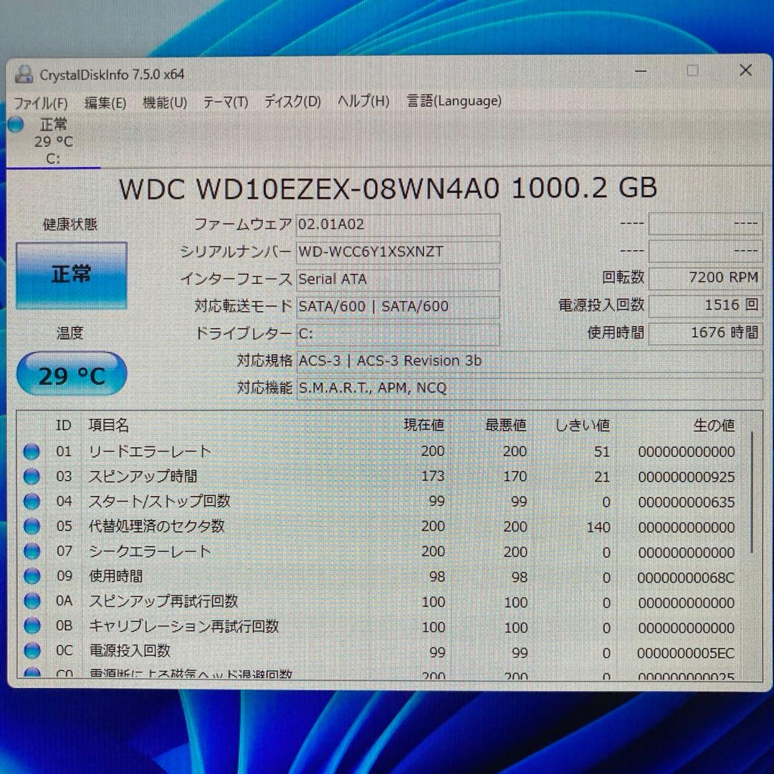Click the blue dot for 使用時間 attribute 09
Screen dimensions: 774x774
(x=31, y=577)
